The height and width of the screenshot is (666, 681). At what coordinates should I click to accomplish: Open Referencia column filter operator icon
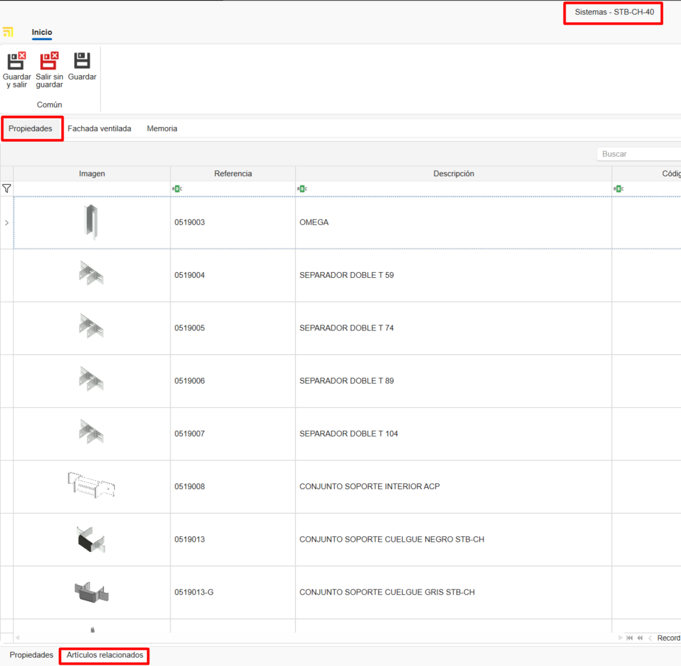(x=177, y=189)
